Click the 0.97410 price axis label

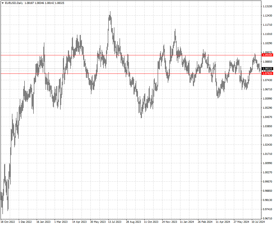tap(267, 209)
